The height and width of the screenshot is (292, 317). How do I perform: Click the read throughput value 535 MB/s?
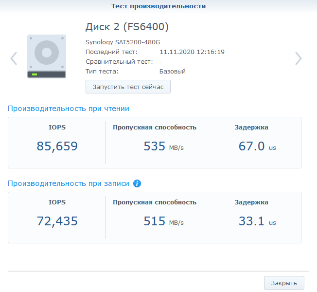163,146
